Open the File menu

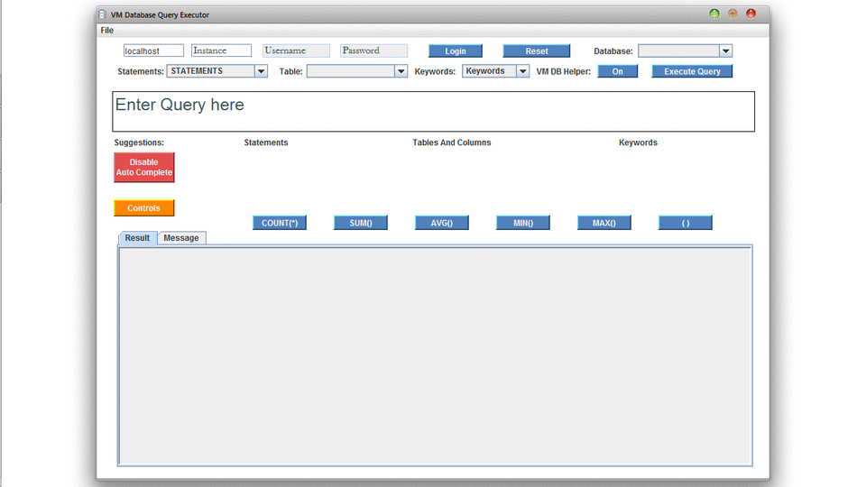[107, 31]
